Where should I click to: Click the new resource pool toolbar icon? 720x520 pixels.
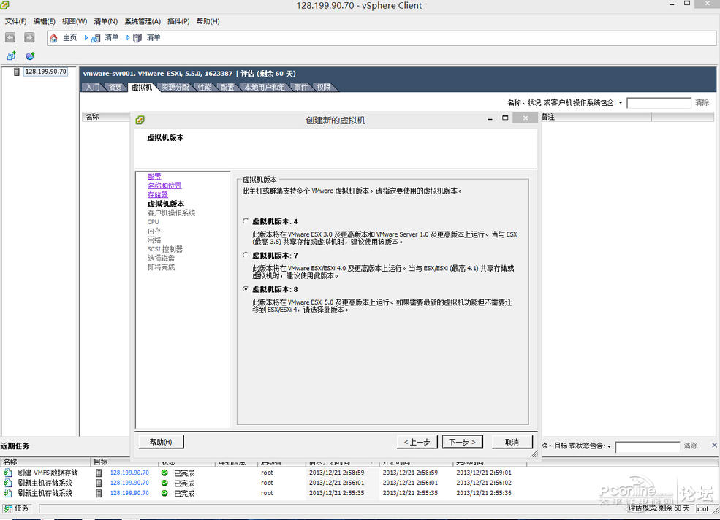(x=30, y=56)
